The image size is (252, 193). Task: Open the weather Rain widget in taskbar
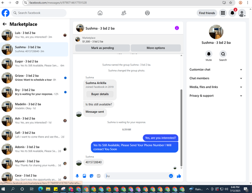(196, 189)
